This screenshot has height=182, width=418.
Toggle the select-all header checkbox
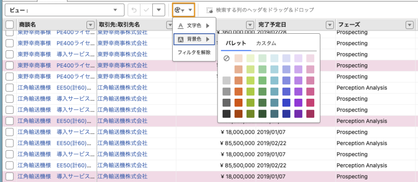tap(9, 25)
